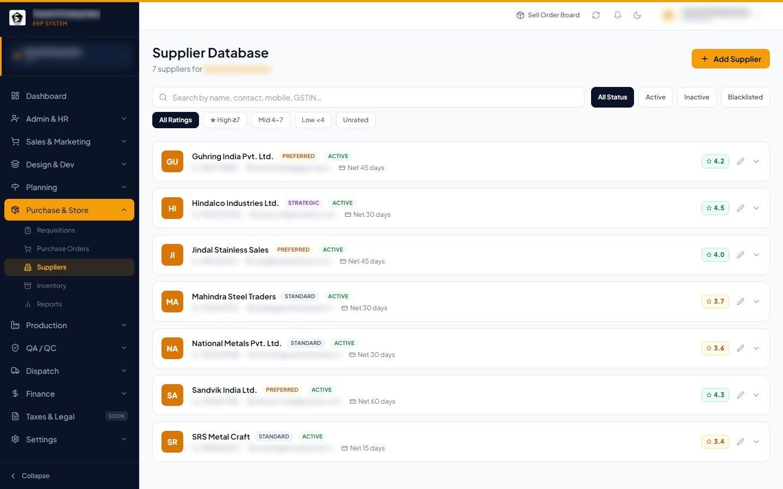783x489 pixels.
Task: Filter by Low <4 rating
Action: coord(313,120)
